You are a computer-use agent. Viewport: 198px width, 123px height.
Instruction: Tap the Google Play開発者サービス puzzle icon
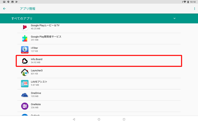[25, 38]
